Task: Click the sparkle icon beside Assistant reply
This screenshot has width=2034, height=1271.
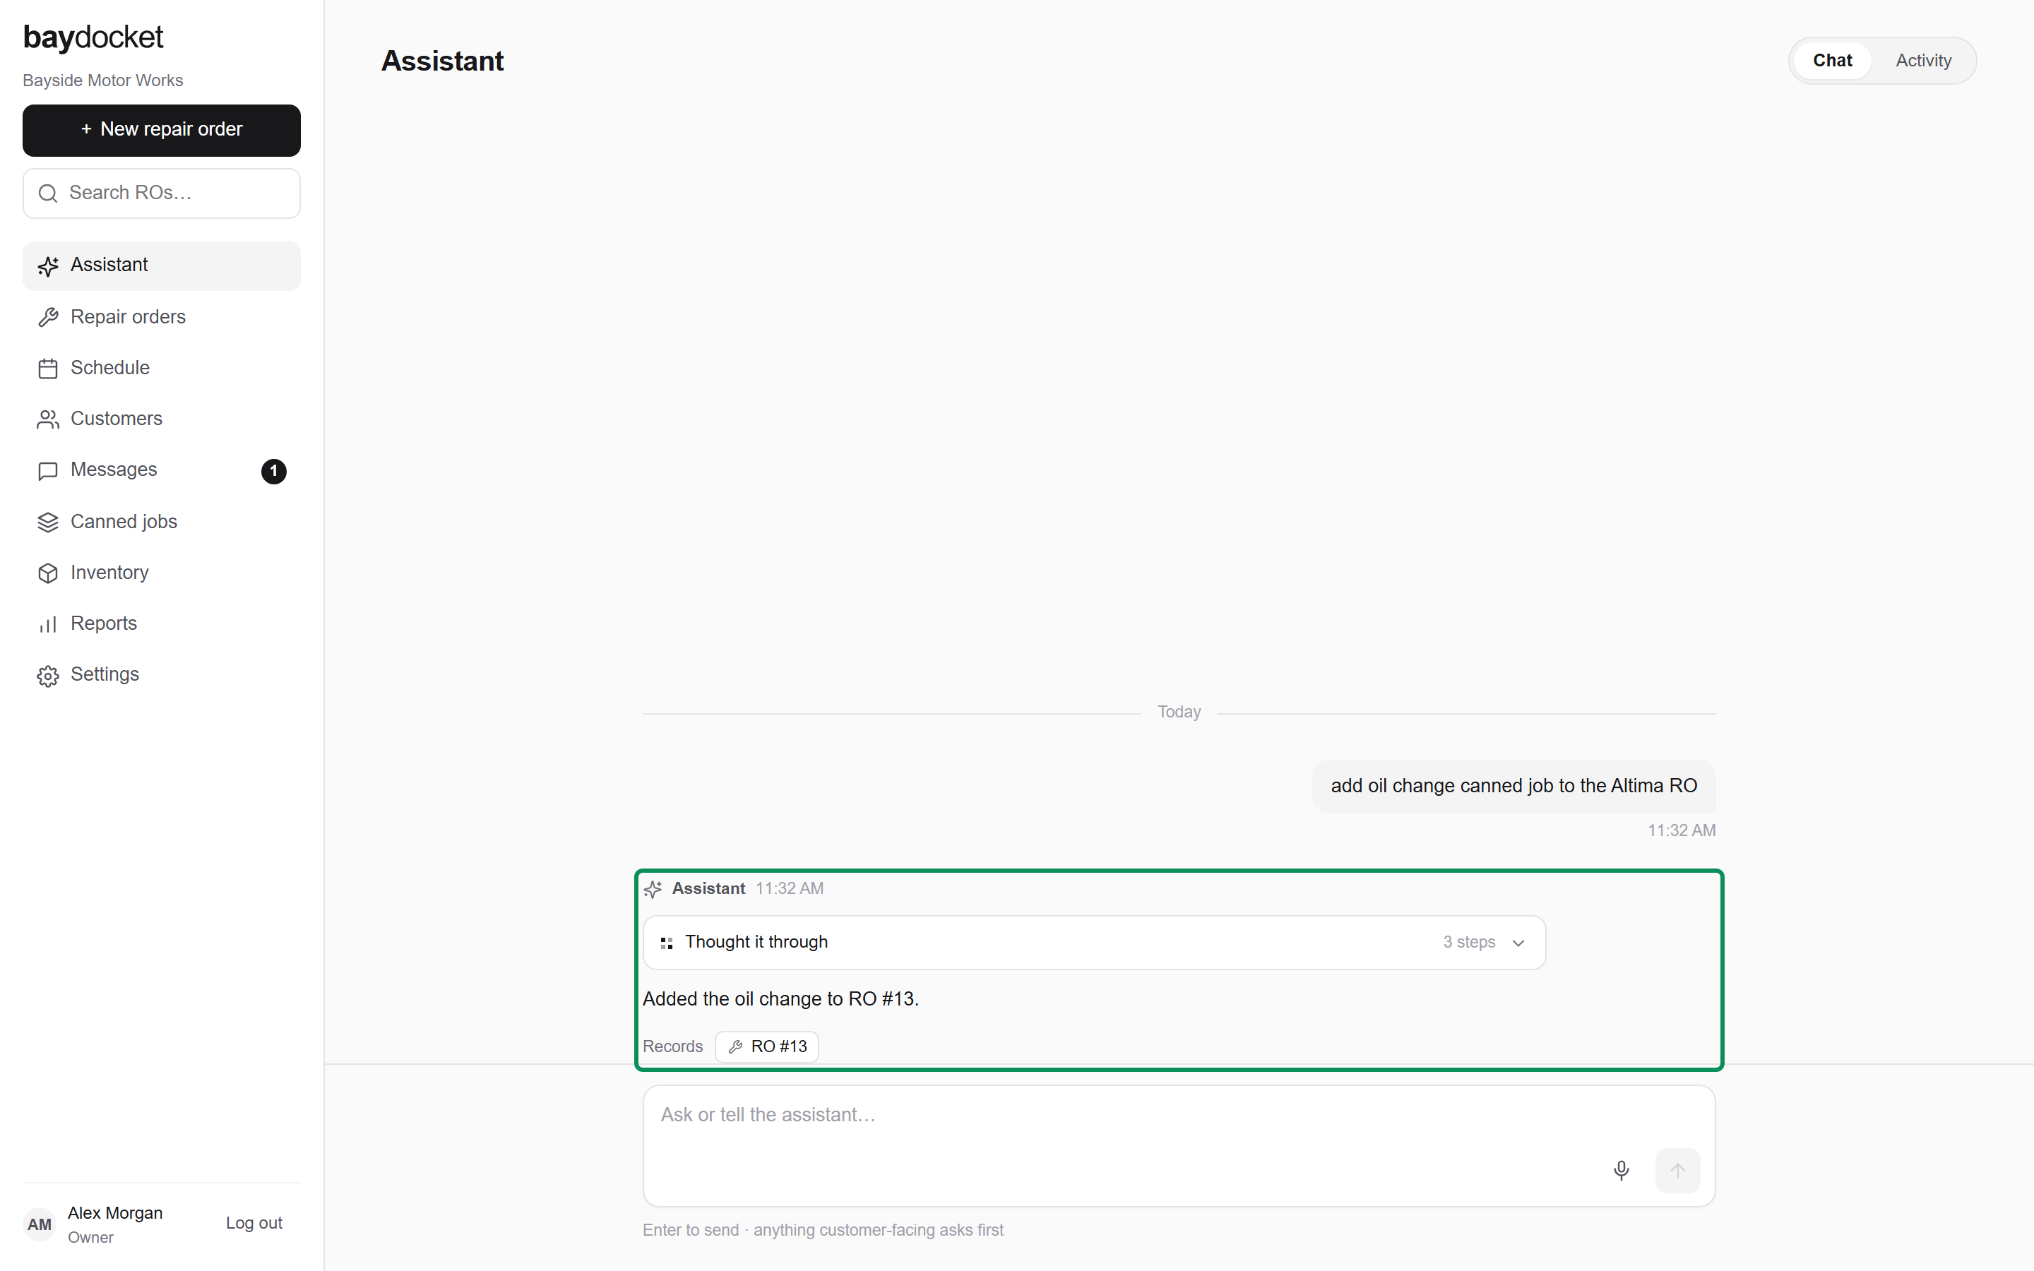Action: (653, 888)
